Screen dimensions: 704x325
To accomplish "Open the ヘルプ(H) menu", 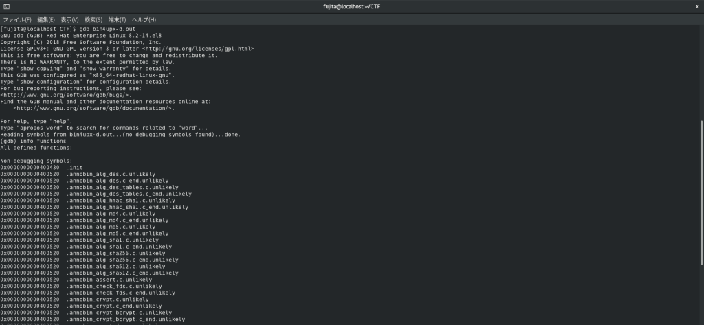I will tap(144, 20).
